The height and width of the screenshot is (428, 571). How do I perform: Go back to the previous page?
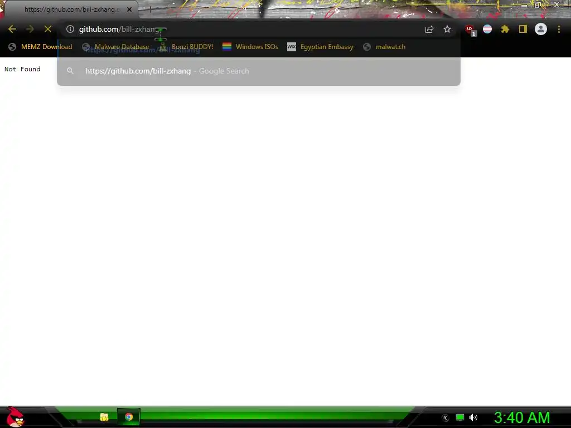click(x=12, y=29)
